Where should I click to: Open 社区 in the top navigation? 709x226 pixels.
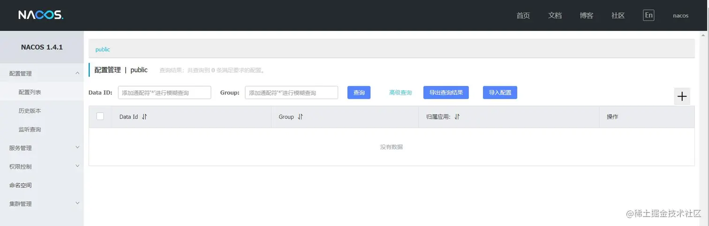pyautogui.click(x=618, y=15)
